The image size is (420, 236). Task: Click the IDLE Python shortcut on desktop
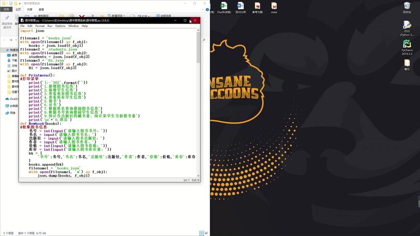407,28
